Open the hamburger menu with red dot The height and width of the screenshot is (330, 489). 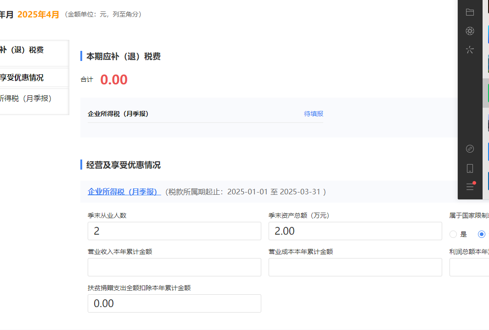(470, 186)
